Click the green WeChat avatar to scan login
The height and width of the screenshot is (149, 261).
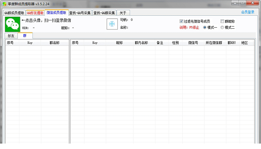coord(12,24)
